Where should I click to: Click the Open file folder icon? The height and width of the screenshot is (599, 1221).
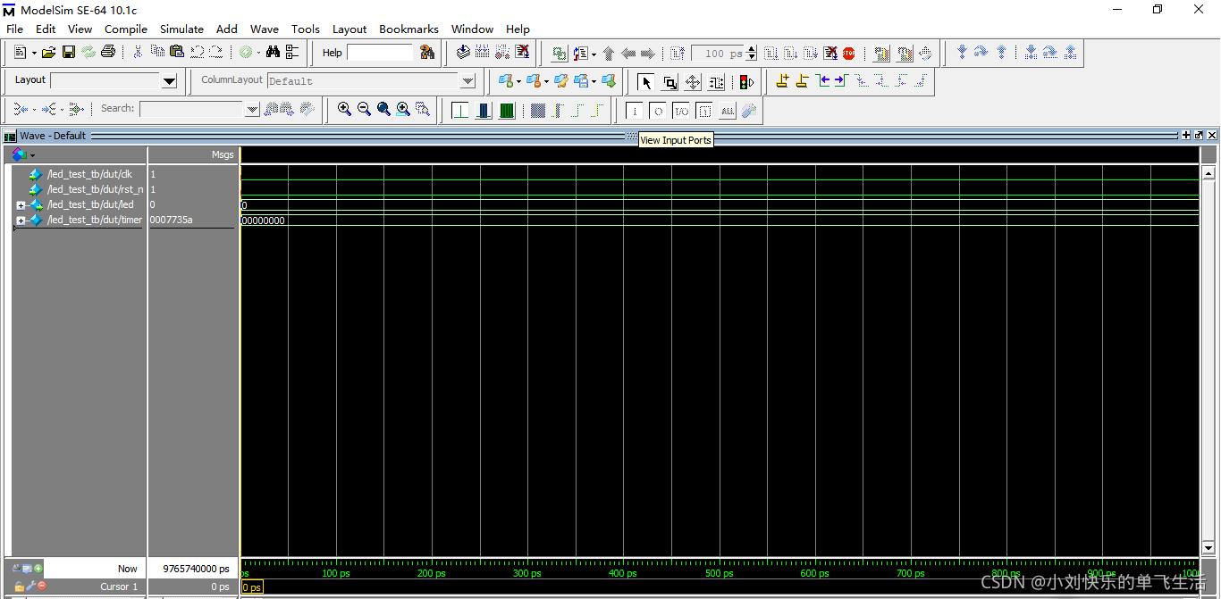49,53
